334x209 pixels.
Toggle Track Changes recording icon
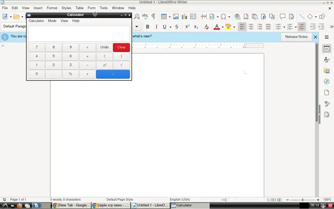coord(291,17)
